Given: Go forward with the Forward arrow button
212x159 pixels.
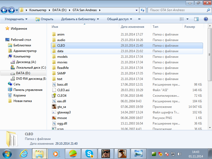Looking at the screenshot, I should [x=11, y=10].
